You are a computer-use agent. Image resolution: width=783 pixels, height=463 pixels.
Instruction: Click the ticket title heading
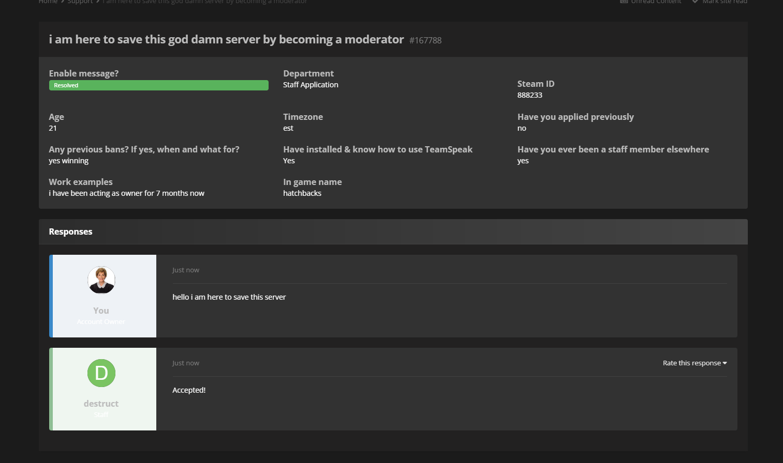226,40
